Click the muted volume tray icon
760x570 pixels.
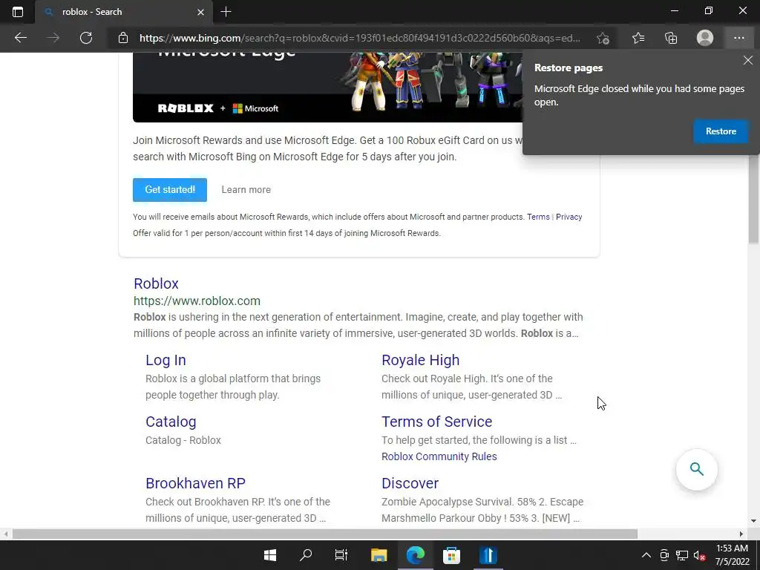699,555
